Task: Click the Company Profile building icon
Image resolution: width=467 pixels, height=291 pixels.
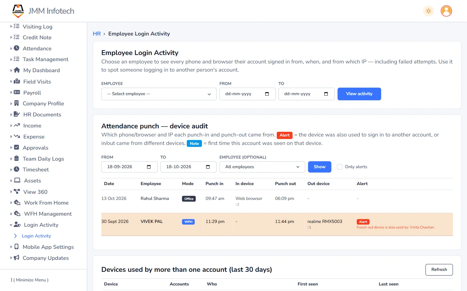Action: 17,103
